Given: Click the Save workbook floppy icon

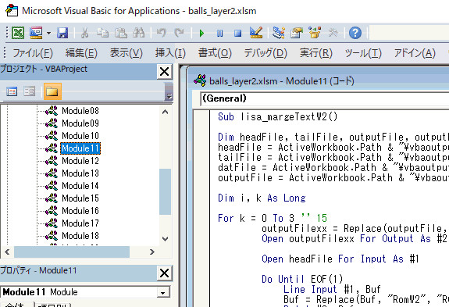Looking at the screenshot, I should pos(62,33).
